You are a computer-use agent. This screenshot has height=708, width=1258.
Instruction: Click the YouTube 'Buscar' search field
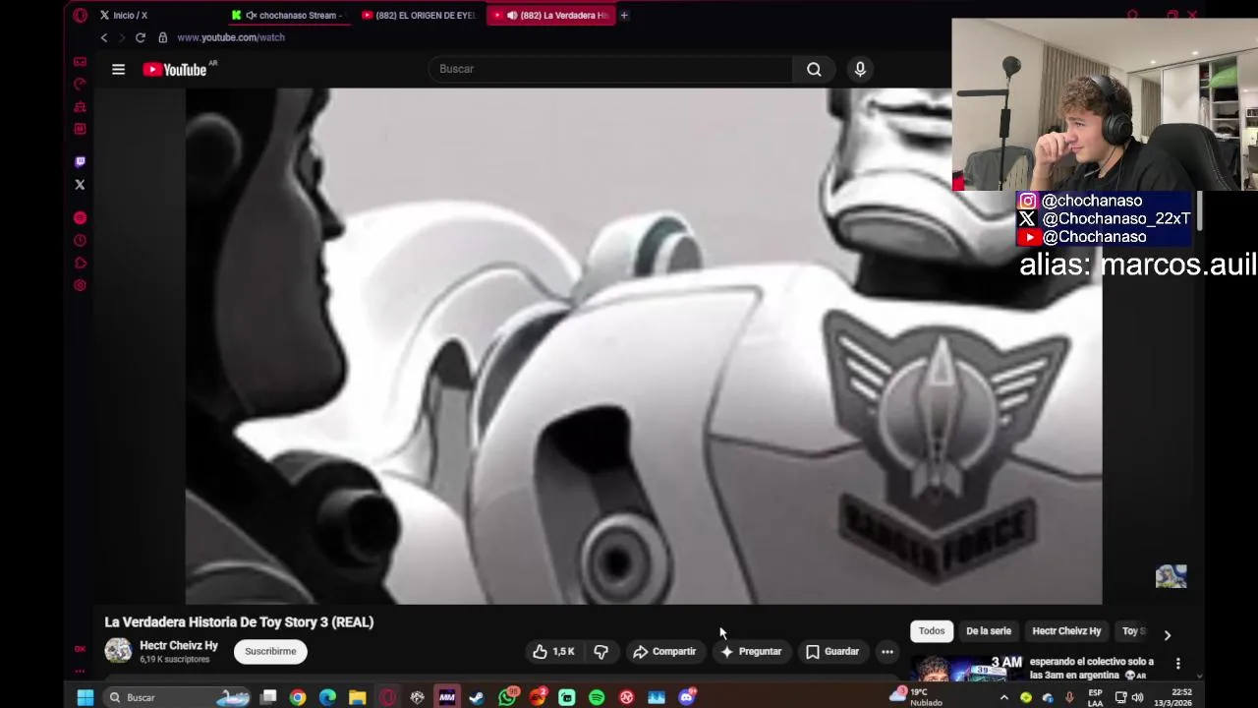(609, 69)
